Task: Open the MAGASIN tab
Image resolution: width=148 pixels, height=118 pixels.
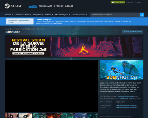Action: pyautogui.click(x=33, y=6)
